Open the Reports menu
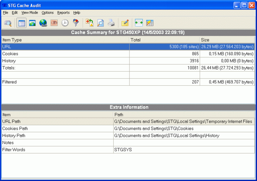The image size is (257, 181). click(x=63, y=13)
